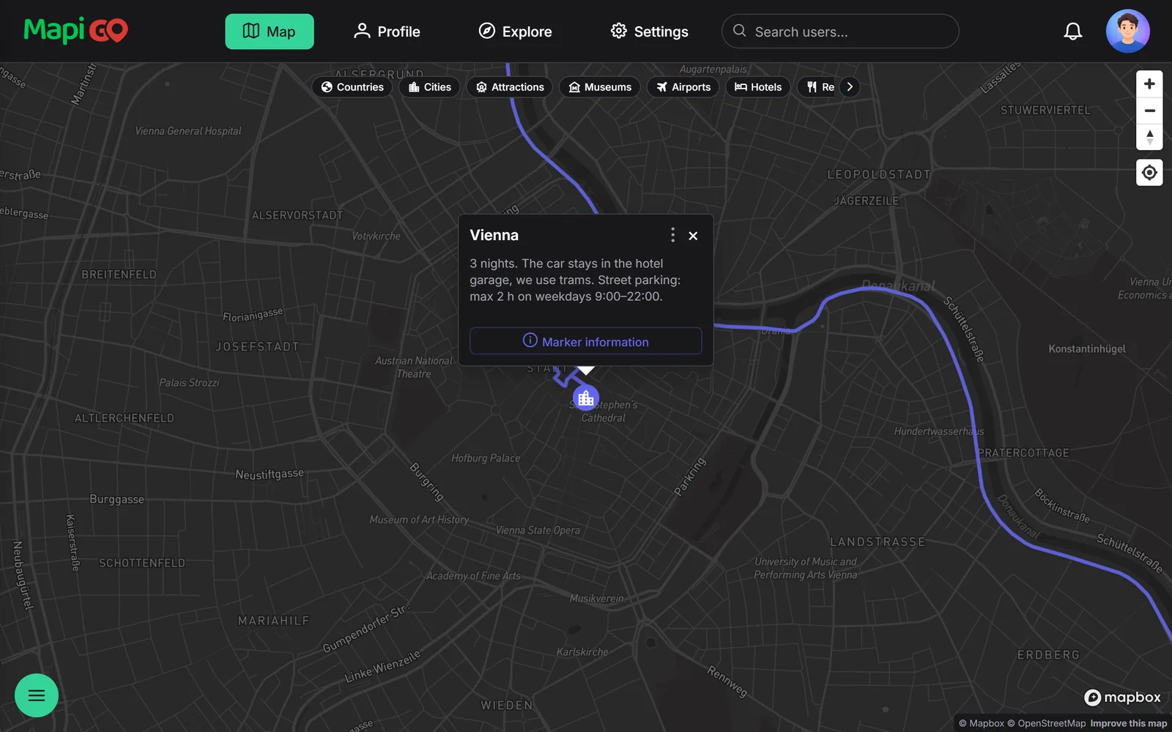
Task: Toggle the Airports filter chip
Action: click(683, 87)
